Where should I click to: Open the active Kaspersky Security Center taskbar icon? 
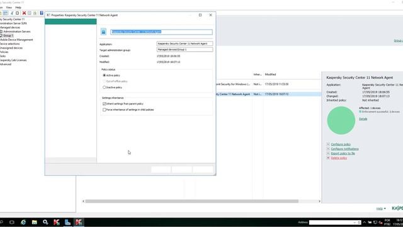click(79, 222)
